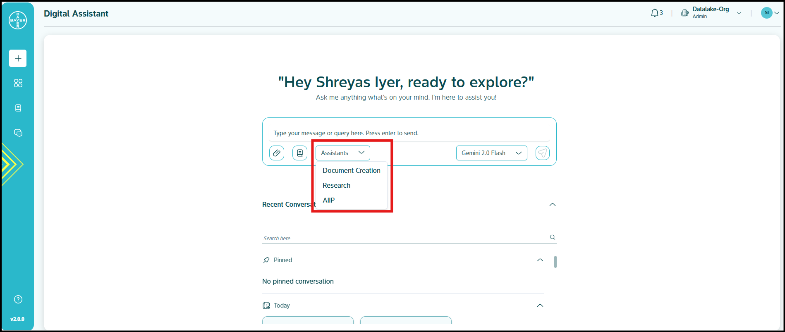Screen dimensions: 785x332
Task: Select AIIP from the assistants list
Action: coord(328,200)
